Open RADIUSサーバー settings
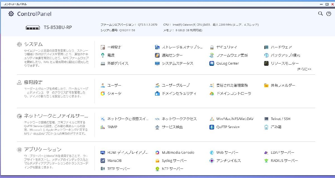 click(281, 160)
